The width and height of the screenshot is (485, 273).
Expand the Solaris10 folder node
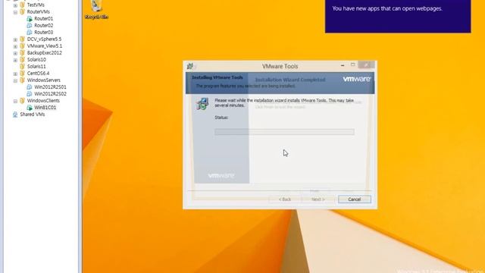(15, 60)
